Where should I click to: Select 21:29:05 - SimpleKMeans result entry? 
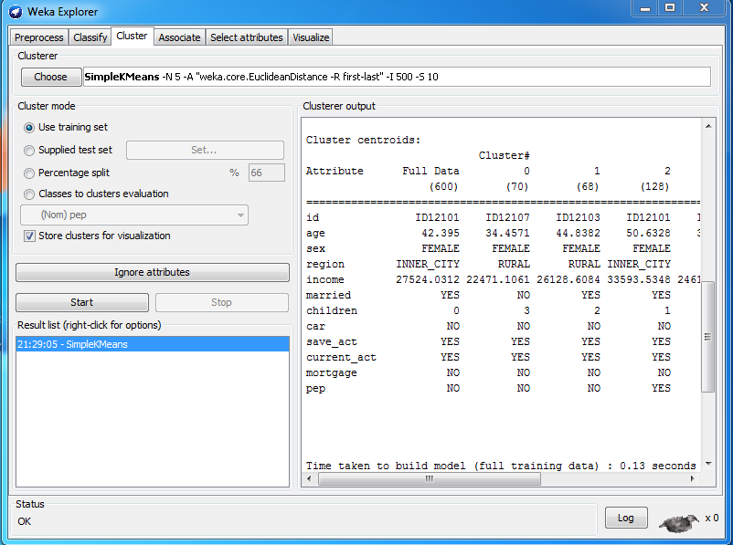point(153,344)
